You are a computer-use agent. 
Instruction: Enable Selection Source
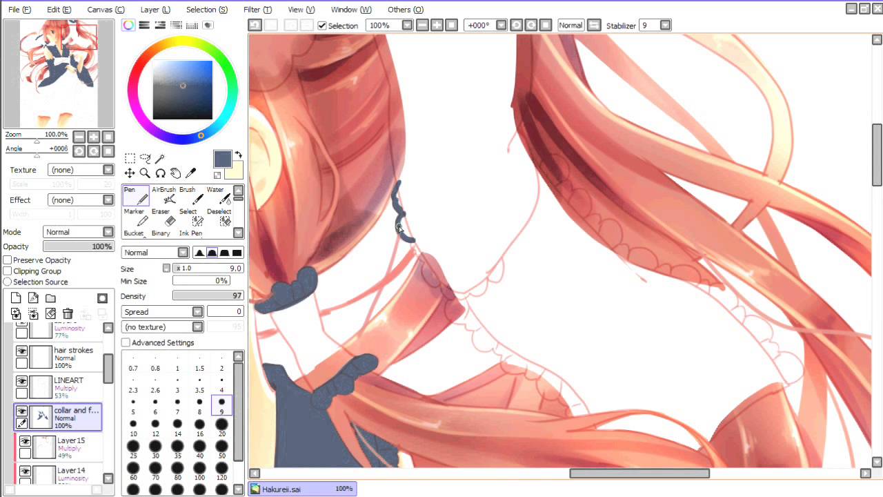(x=8, y=282)
